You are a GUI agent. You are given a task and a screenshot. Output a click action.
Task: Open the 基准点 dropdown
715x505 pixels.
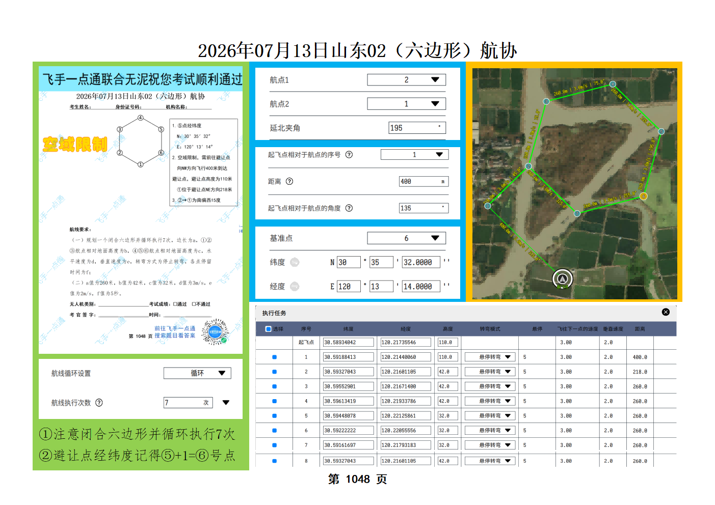(x=407, y=238)
